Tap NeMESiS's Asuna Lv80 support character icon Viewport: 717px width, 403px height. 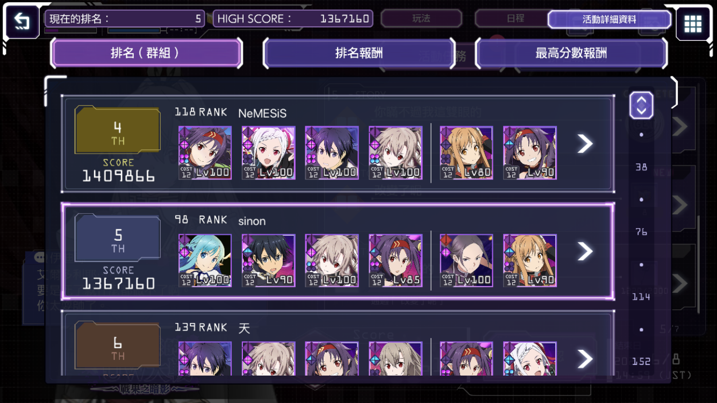(x=467, y=153)
